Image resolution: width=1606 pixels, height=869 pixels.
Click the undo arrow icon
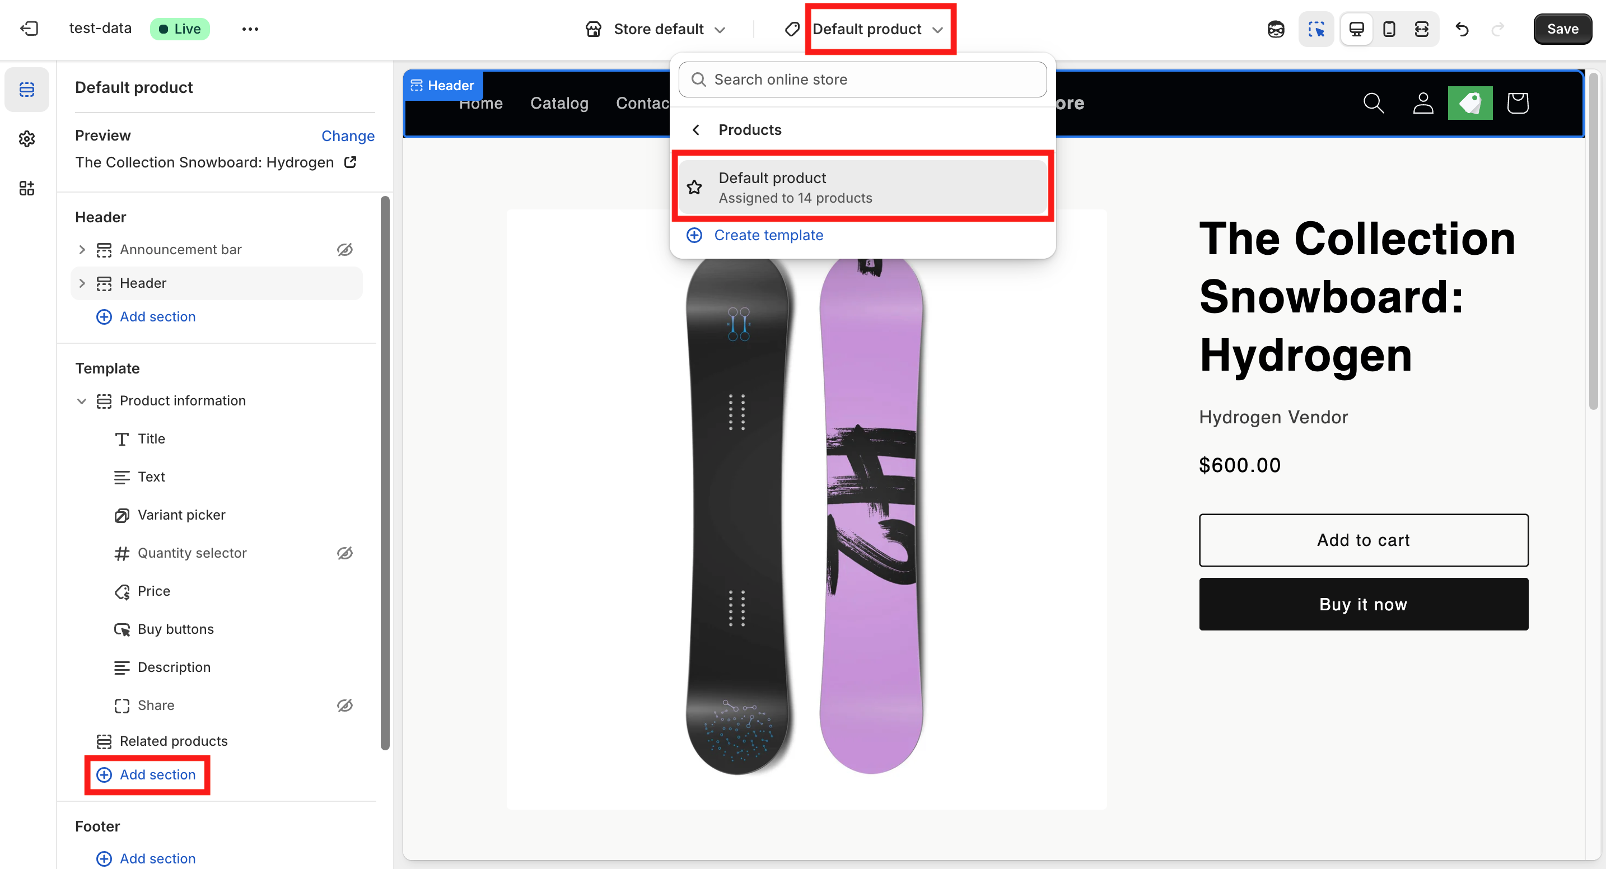click(x=1462, y=29)
